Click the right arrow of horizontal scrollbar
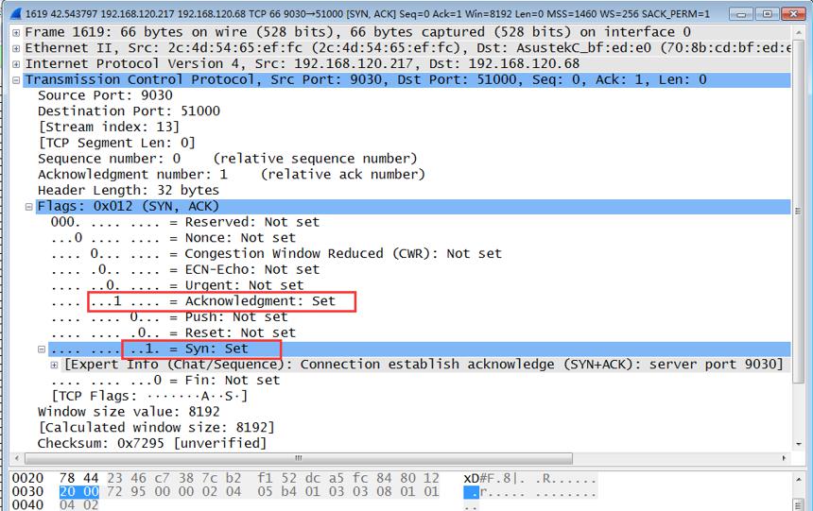Viewport: 813px width, 511px height. point(784,458)
